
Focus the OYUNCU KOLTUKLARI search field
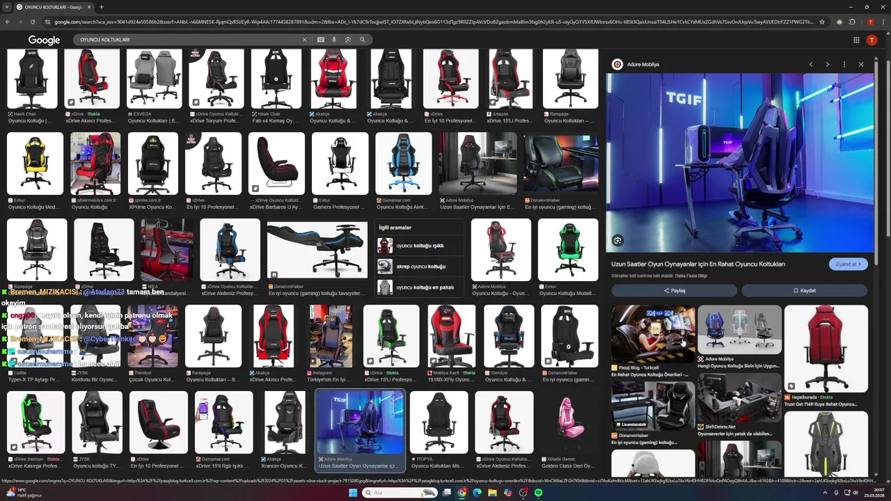click(x=188, y=40)
